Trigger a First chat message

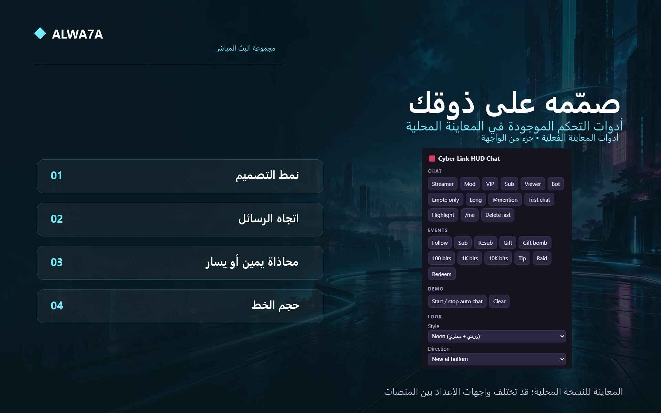tap(539, 200)
